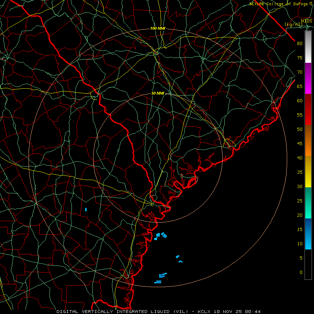Click the scale value "10" on color bar

click(x=300, y=244)
